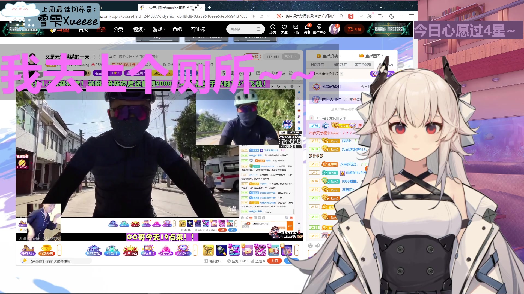This screenshot has height=294, width=524.
Task: Click the share icon in address bar
Action: pyautogui.click(x=261, y=16)
